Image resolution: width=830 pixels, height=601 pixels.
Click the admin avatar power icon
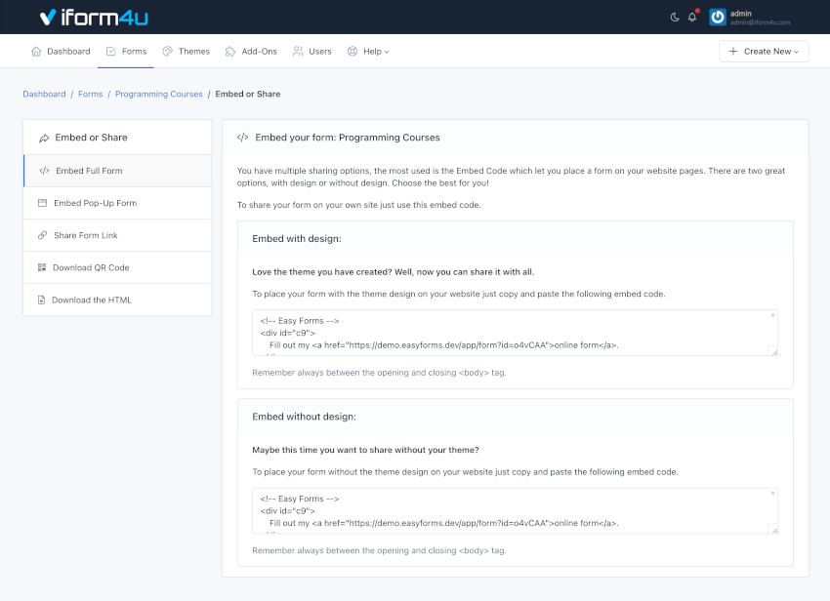pyautogui.click(x=718, y=17)
